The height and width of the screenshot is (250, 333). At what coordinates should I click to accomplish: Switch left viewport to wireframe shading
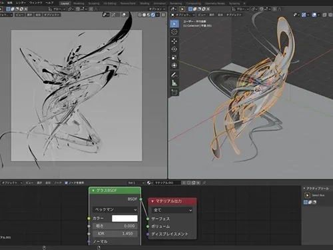140,15
